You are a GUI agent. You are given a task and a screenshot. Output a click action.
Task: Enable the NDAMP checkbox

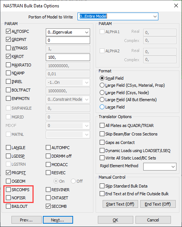(8, 73)
